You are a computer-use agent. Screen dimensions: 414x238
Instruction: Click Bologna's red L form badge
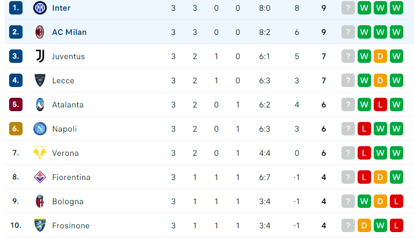pyautogui.click(x=396, y=201)
